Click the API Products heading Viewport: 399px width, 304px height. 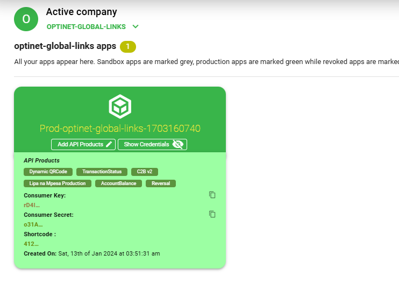pyautogui.click(x=42, y=160)
